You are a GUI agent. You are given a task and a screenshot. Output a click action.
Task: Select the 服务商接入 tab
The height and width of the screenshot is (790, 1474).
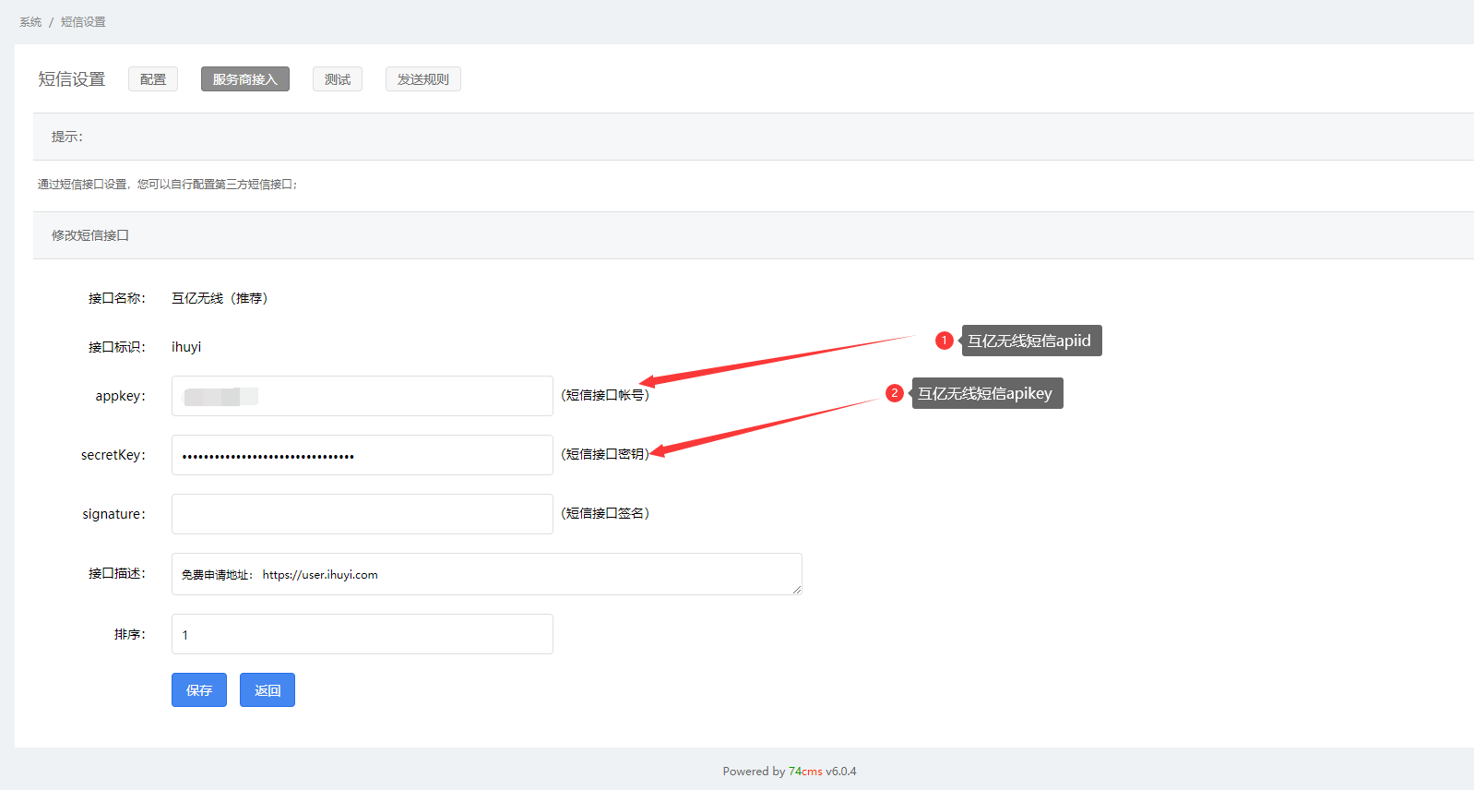coord(245,79)
